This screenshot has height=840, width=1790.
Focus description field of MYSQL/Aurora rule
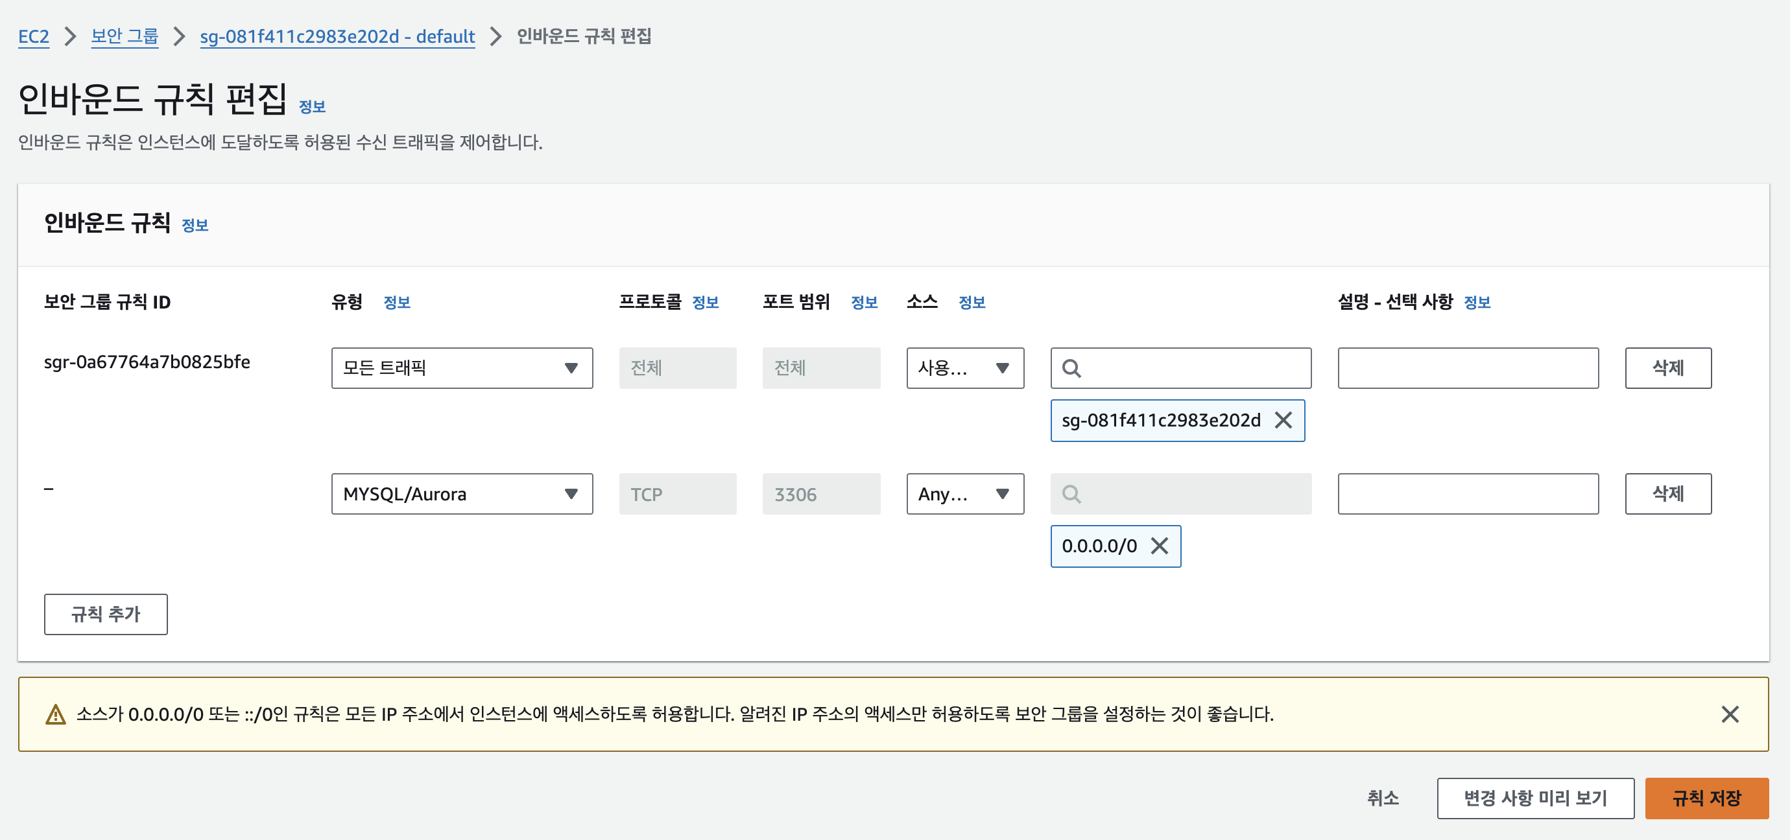click(1468, 494)
